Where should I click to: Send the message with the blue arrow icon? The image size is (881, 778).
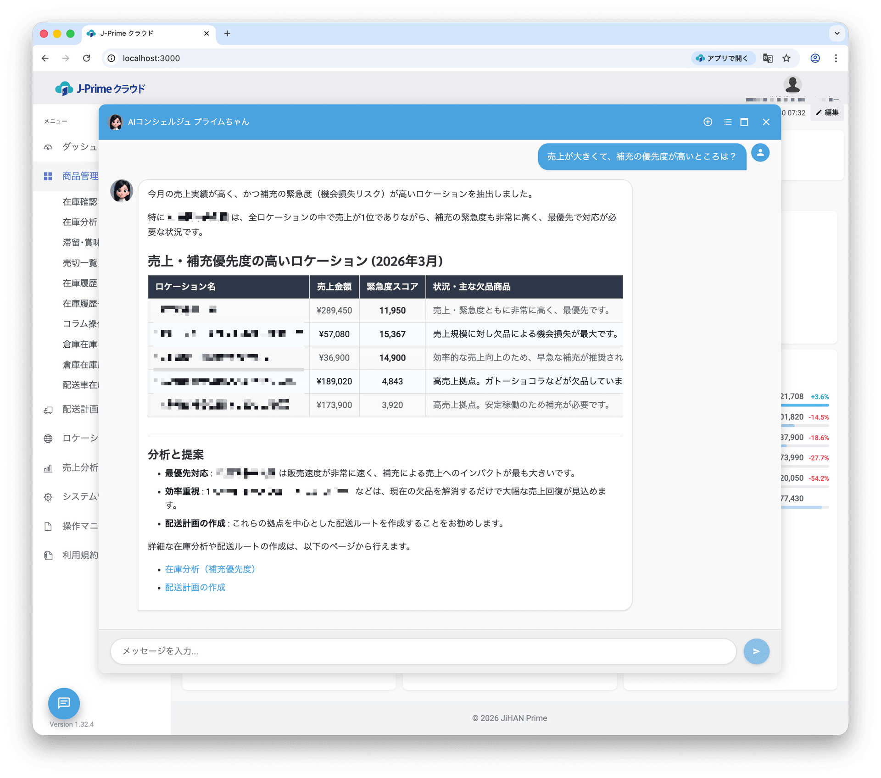[756, 651]
